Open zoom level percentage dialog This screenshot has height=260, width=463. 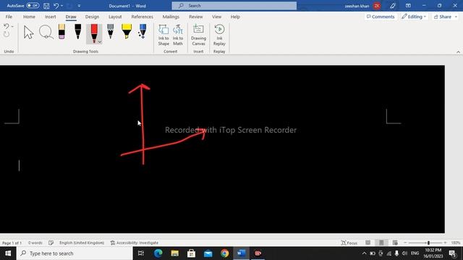point(456,243)
